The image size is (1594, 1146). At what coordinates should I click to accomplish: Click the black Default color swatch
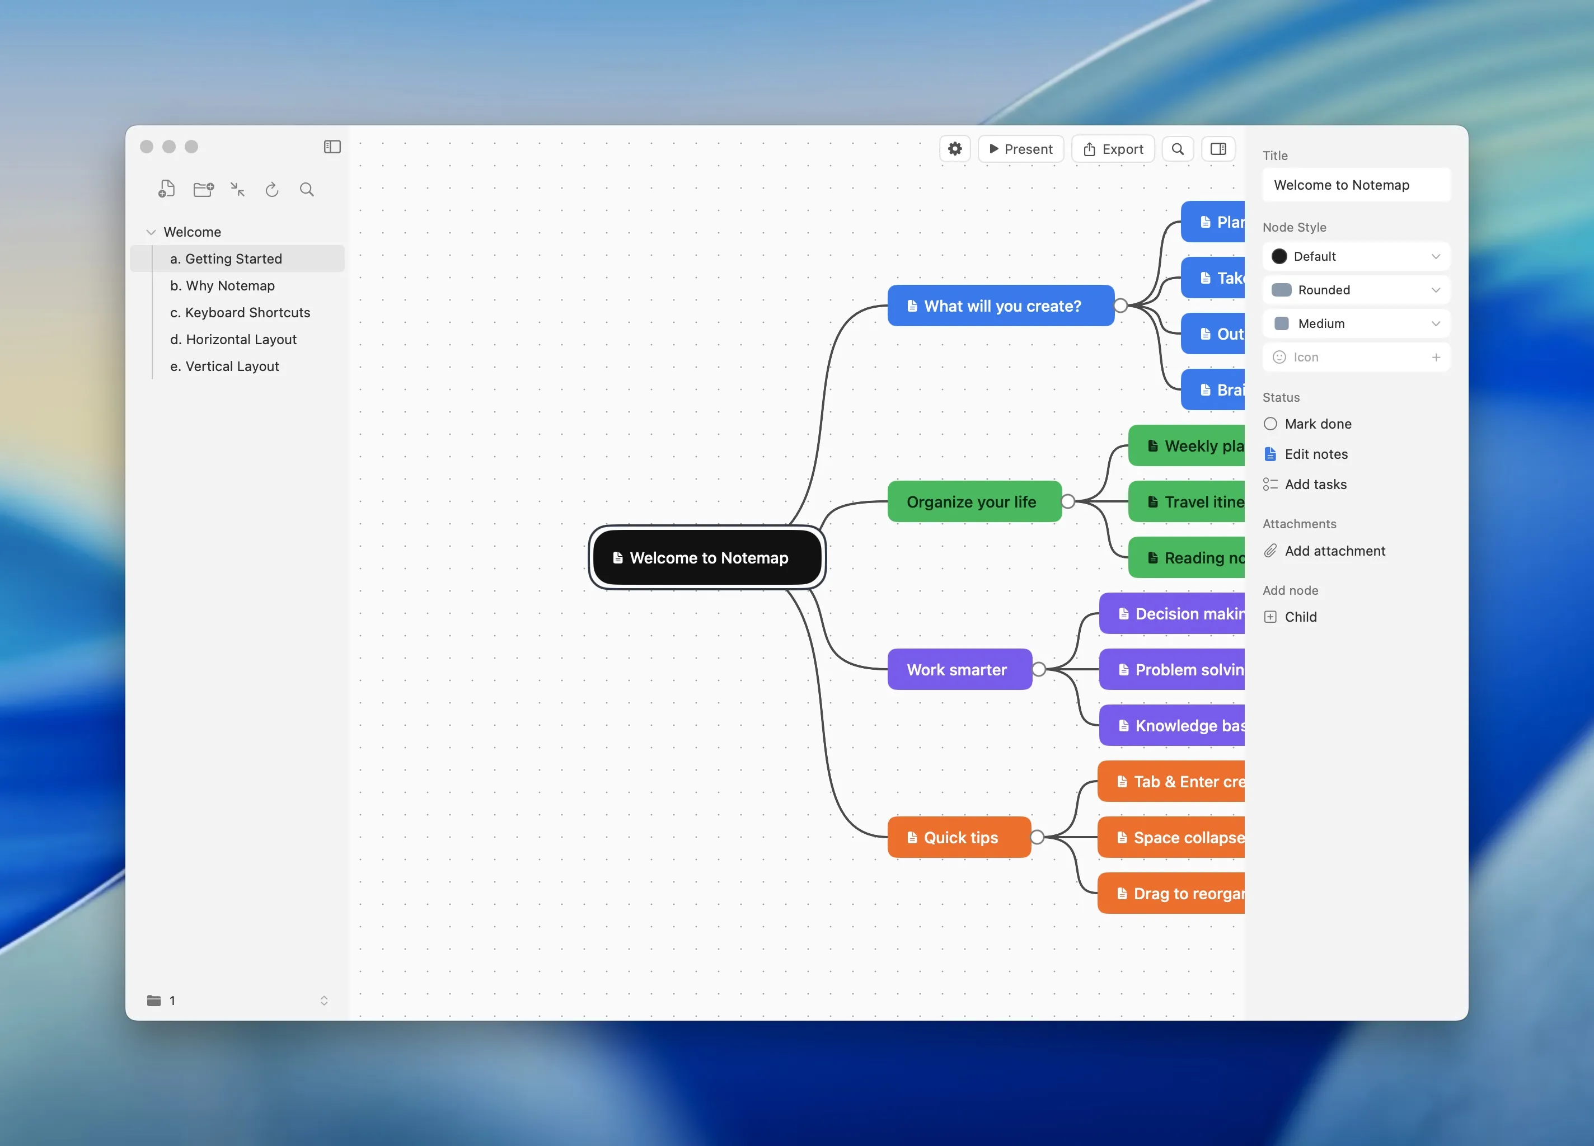click(1279, 256)
